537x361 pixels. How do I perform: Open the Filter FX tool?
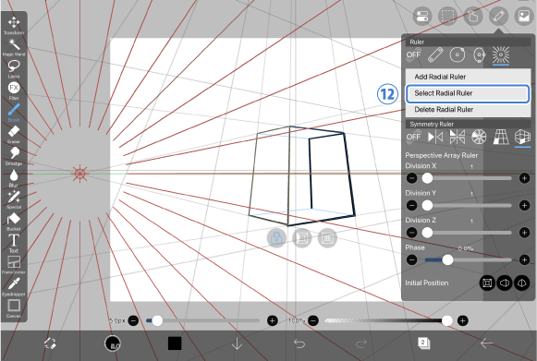pos(14,90)
